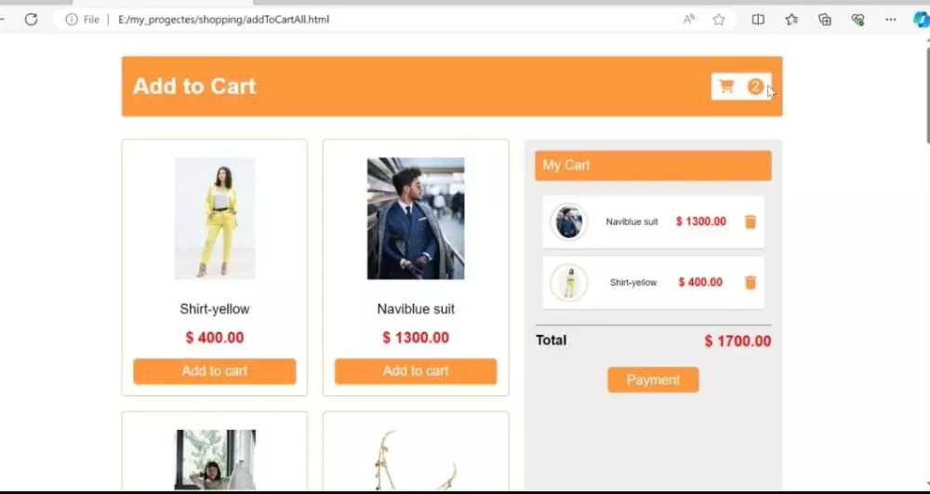Click the Total label
The width and height of the screenshot is (930, 494).
tap(551, 340)
